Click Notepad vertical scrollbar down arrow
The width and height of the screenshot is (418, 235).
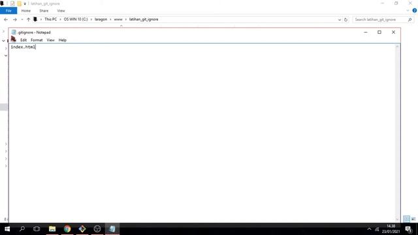pyautogui.click(x=397, y=219)
